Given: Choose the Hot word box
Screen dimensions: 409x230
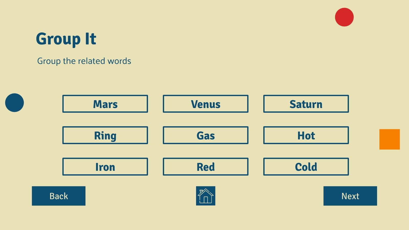Looking at the screenshot, I should pyautogui.click(x=306, y=135).
